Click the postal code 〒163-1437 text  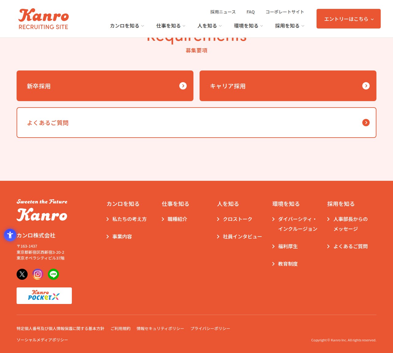(x=27, y=246)
